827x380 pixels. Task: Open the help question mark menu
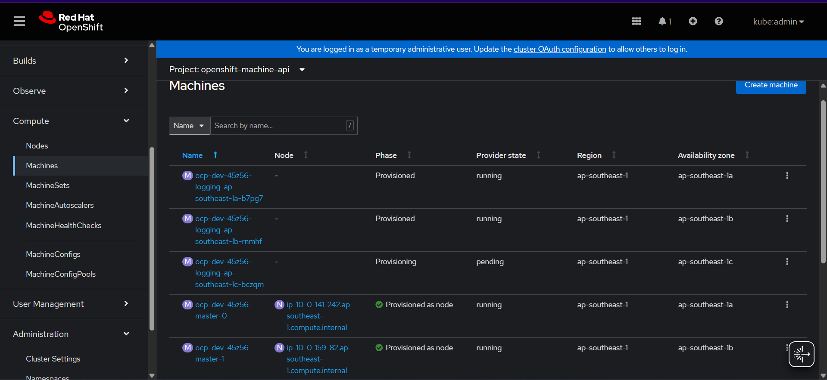coord(719,21)
